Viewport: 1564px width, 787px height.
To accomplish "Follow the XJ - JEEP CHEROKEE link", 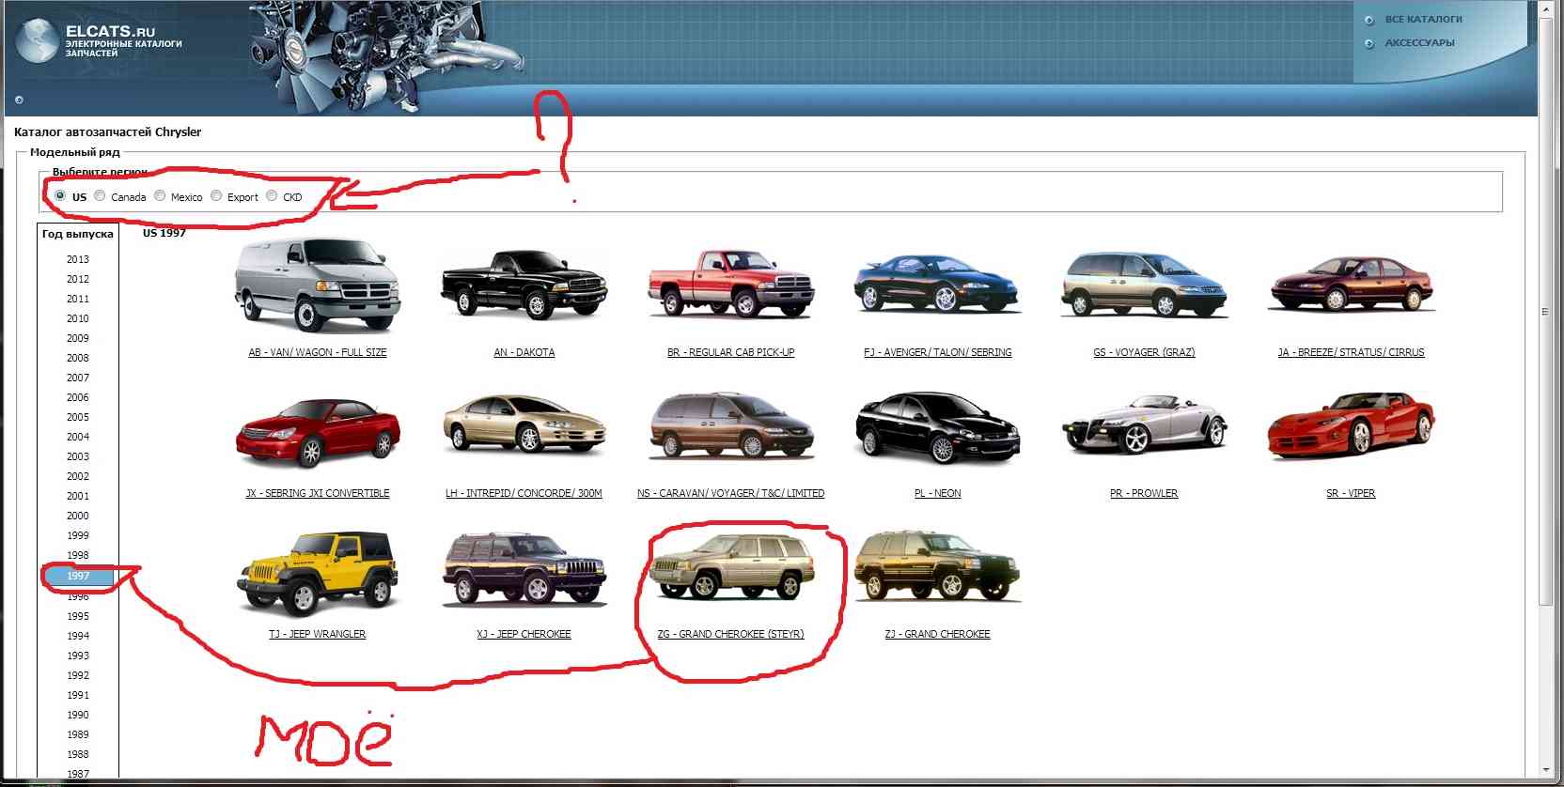I will tap(524, 635).
